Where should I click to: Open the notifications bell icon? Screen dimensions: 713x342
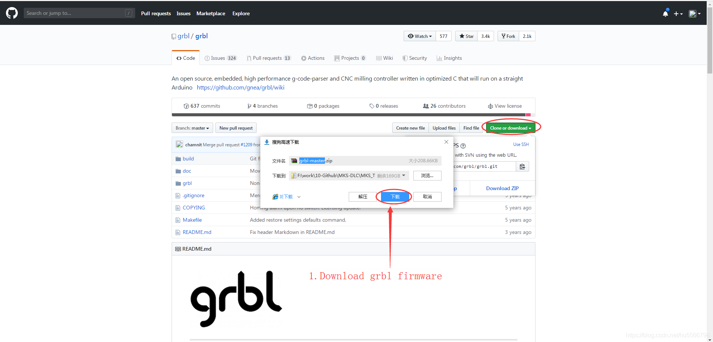(x=665, y=14)
